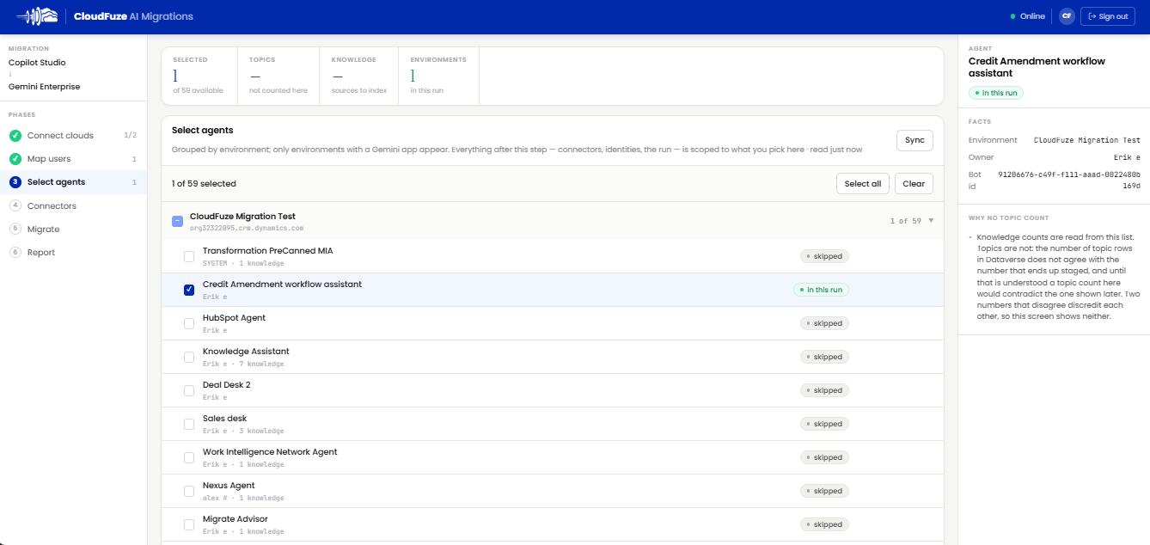Click the Clear button
Image resolution: width=1150 pixels, height=545 pixels.
pos(914,184)
